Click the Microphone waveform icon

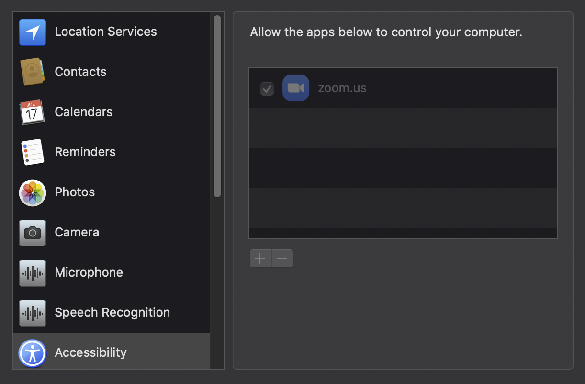[x=33, y=273]
